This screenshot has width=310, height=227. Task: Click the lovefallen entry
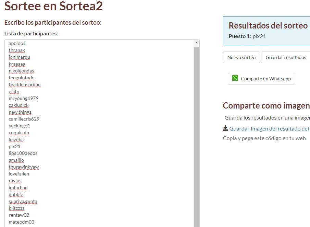tap(19, 174)
